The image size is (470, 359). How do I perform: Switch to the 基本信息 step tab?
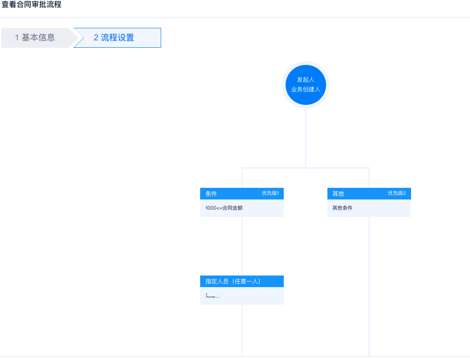pyautogui.click(x=38, y=38)
